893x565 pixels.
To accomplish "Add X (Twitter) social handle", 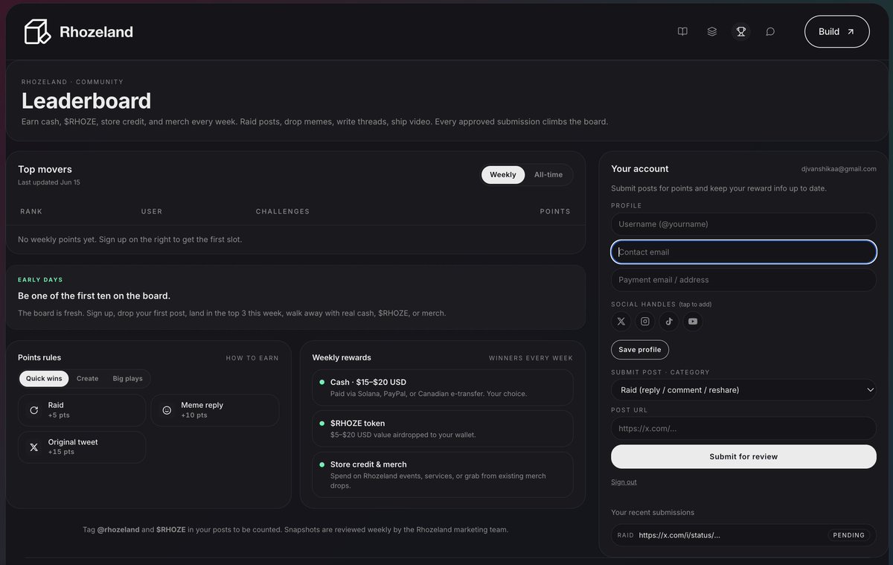I will coord(621,322).
